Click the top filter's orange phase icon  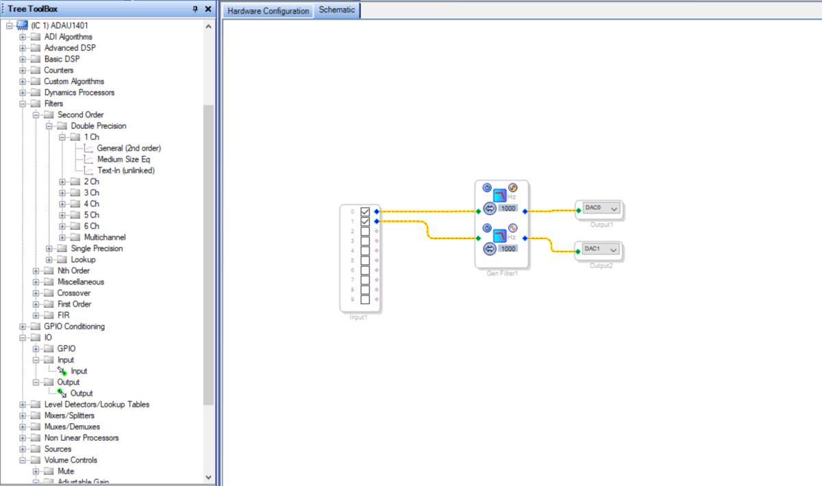click(512, 188)
